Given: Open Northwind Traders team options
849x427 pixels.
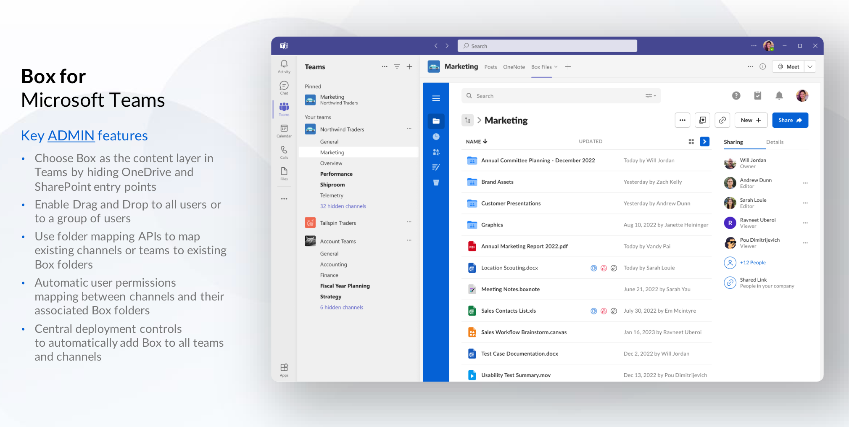Looking at the screenshot, I should pyautogui.click(x=409, y=128).
